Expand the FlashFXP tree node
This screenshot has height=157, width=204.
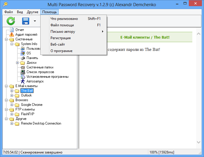(12, 114)
